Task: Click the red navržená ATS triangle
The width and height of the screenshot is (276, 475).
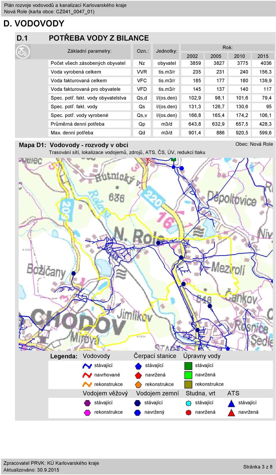Action: 231,412
